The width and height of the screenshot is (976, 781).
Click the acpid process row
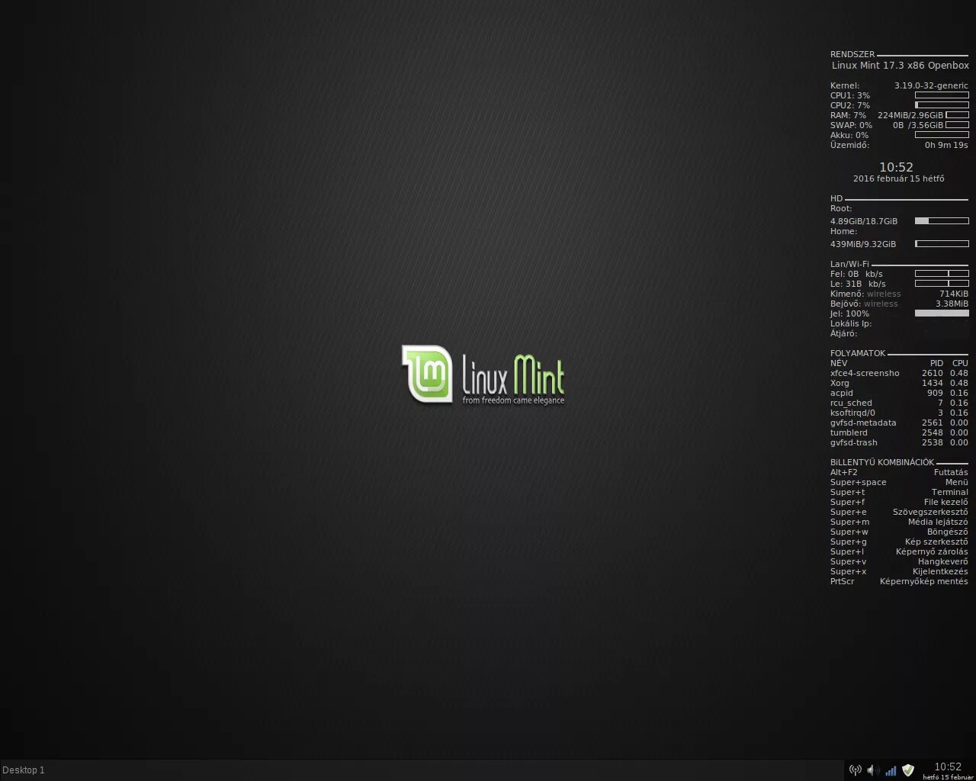tap(899, 393)
